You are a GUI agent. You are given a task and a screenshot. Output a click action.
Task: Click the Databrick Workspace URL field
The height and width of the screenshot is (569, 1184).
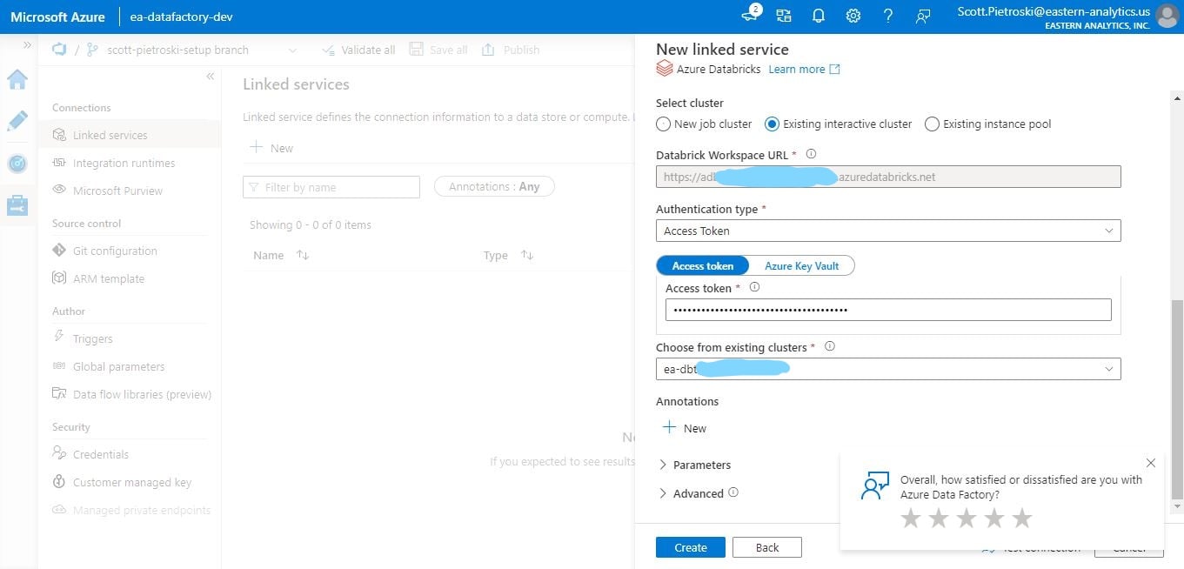tap(888, 177)
